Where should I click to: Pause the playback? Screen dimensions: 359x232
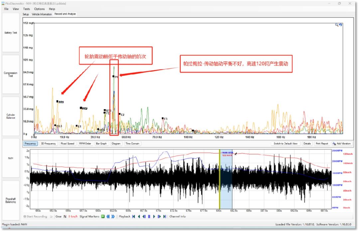click(x=149, y=216)
